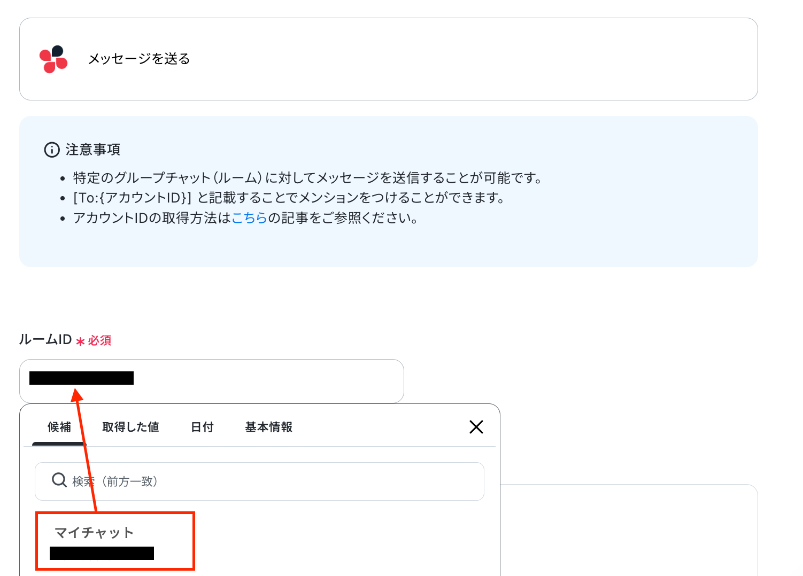Viewport: 803px width, 576px height.
Task: Click the Chatwork logo icon
Action: 53,59
